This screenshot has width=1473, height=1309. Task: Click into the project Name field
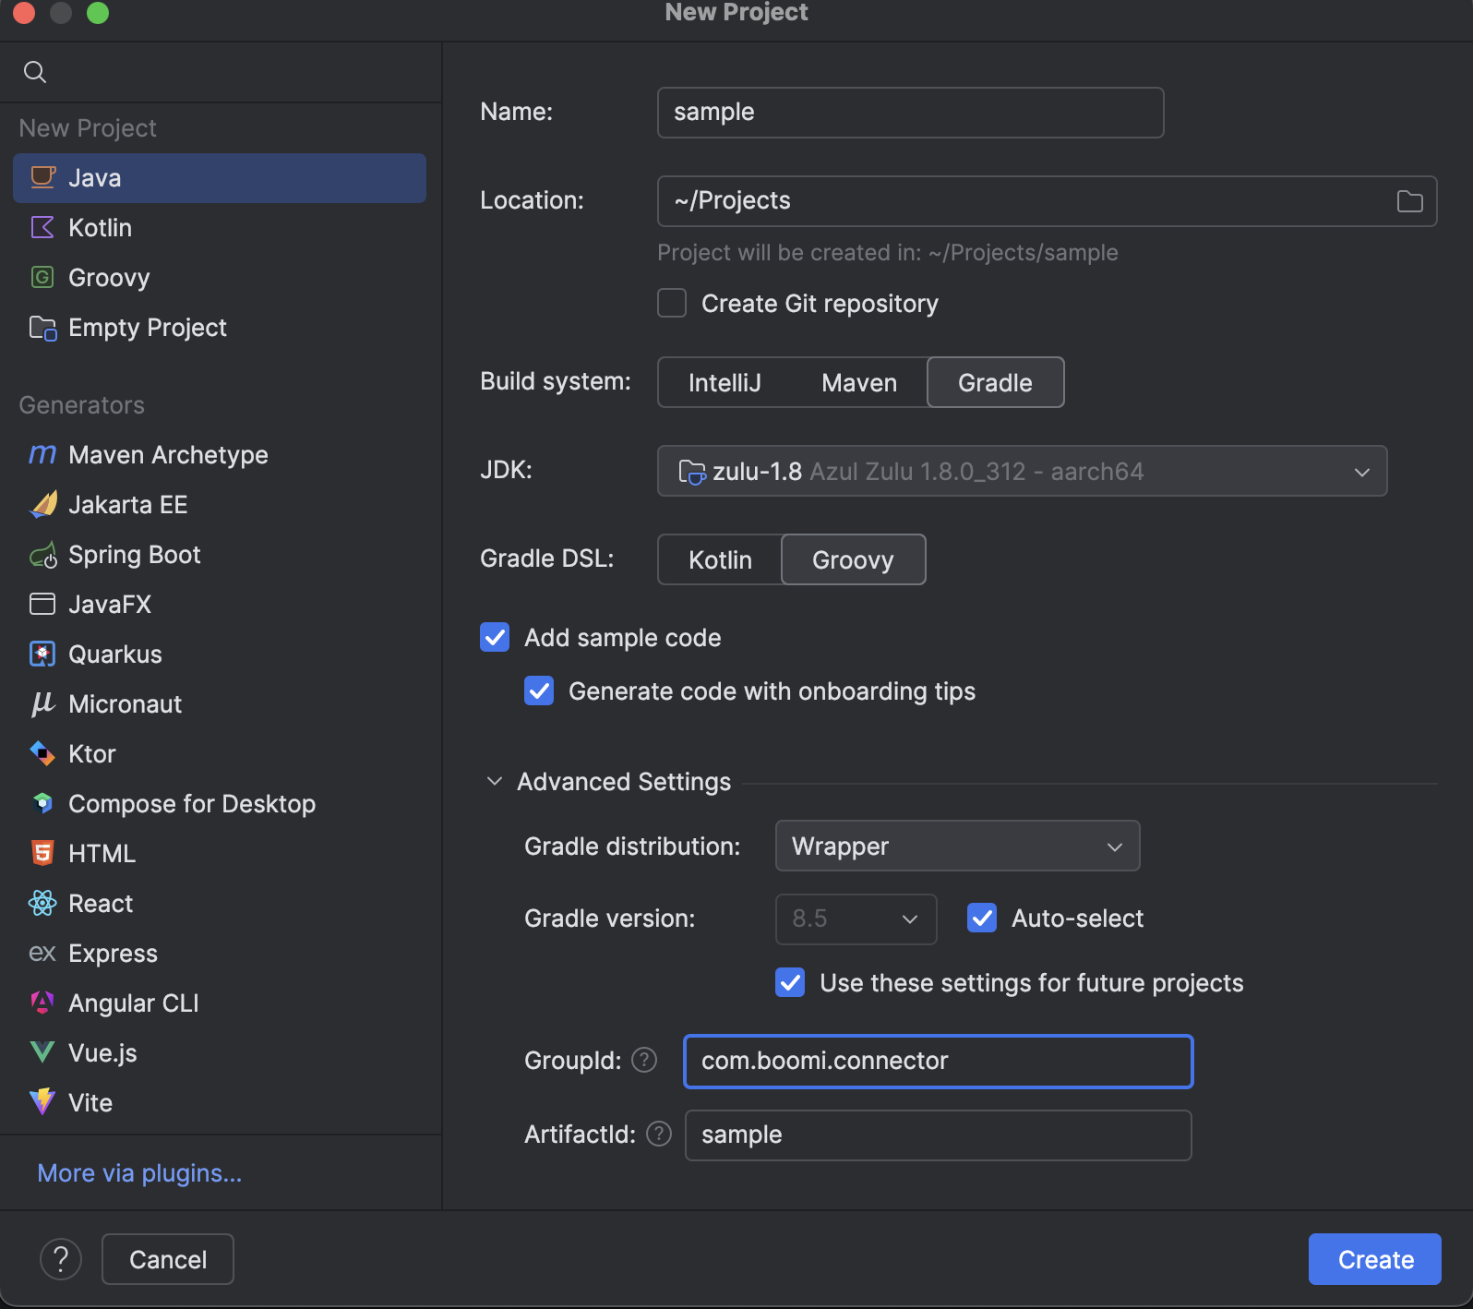pos(910,113)
